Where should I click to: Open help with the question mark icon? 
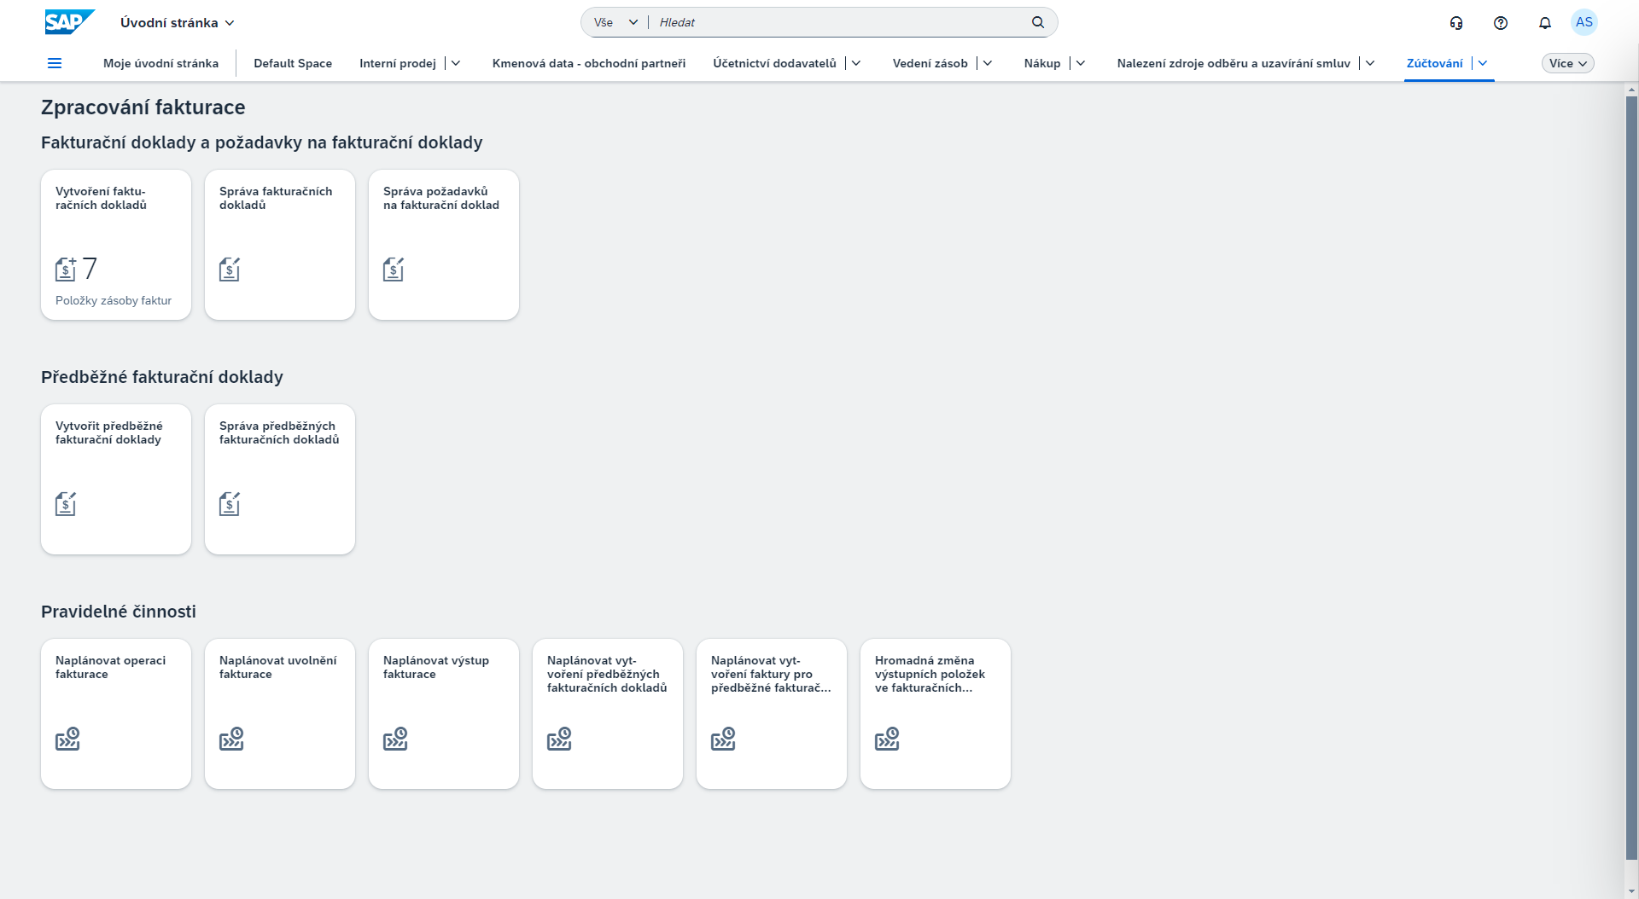[x=1501, y=23]
